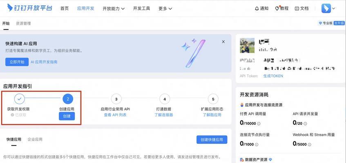Image resolution: width=346 pixels, height=163 pixels.
Task: Click the diamond icon beside 专业版
Action: click(320, 23)
